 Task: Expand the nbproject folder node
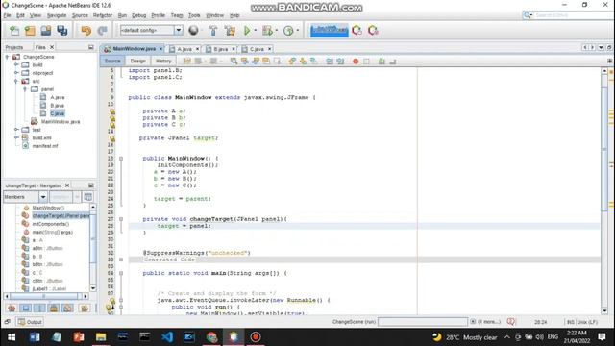[16, 73]
